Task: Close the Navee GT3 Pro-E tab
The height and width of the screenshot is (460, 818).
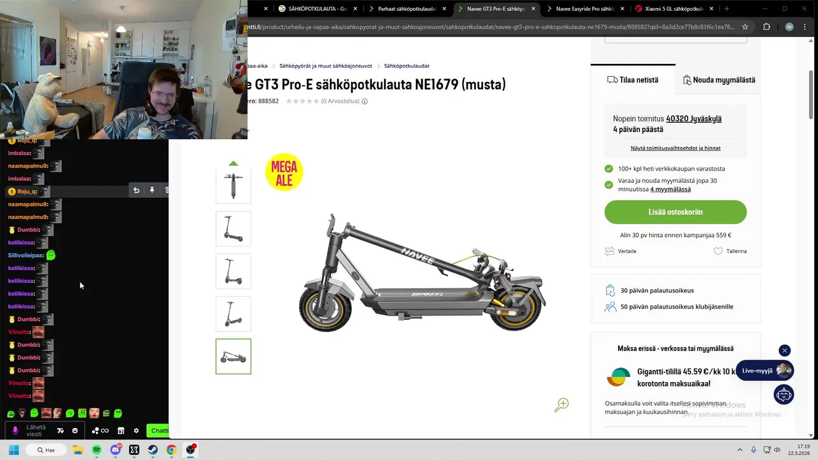Action: [x=532, y=9]
